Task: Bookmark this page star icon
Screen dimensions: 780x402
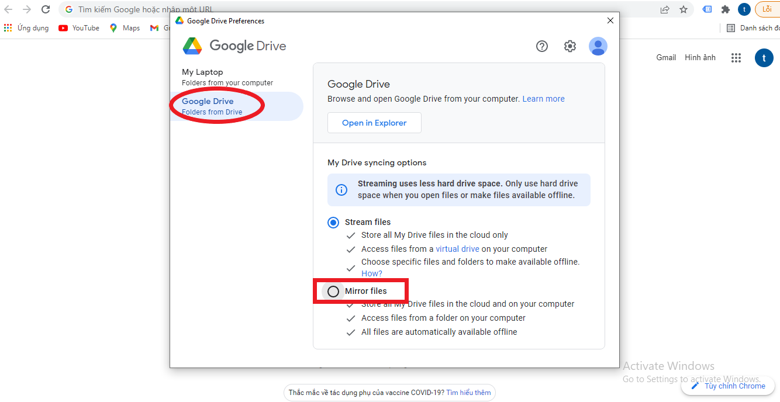Action: click(x=684, y=9)
